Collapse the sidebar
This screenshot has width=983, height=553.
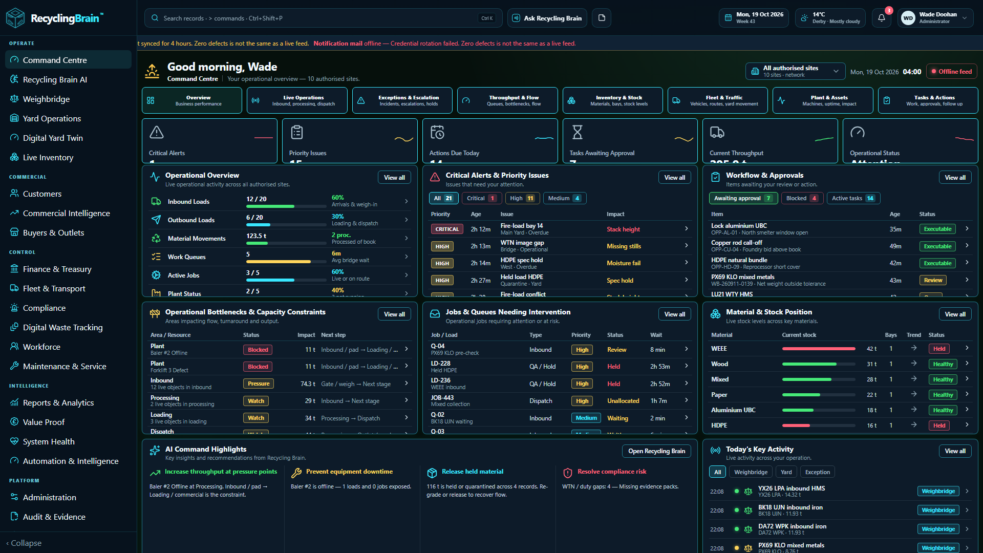(24, 543)
